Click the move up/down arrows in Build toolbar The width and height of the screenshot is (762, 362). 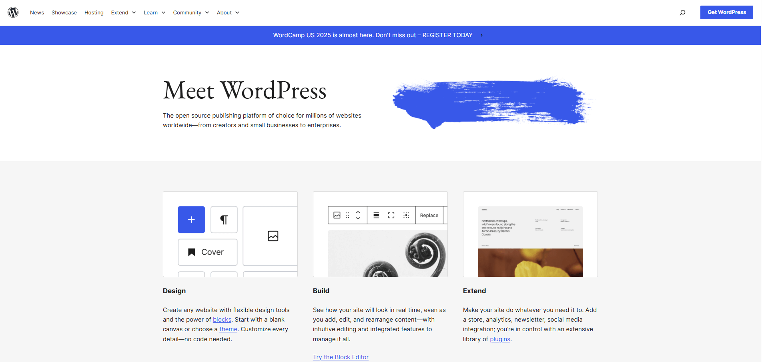(358, 215)
